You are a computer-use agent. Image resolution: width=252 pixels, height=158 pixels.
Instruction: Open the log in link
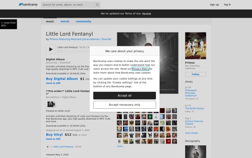pyautogui.click(x=227, y=5)
